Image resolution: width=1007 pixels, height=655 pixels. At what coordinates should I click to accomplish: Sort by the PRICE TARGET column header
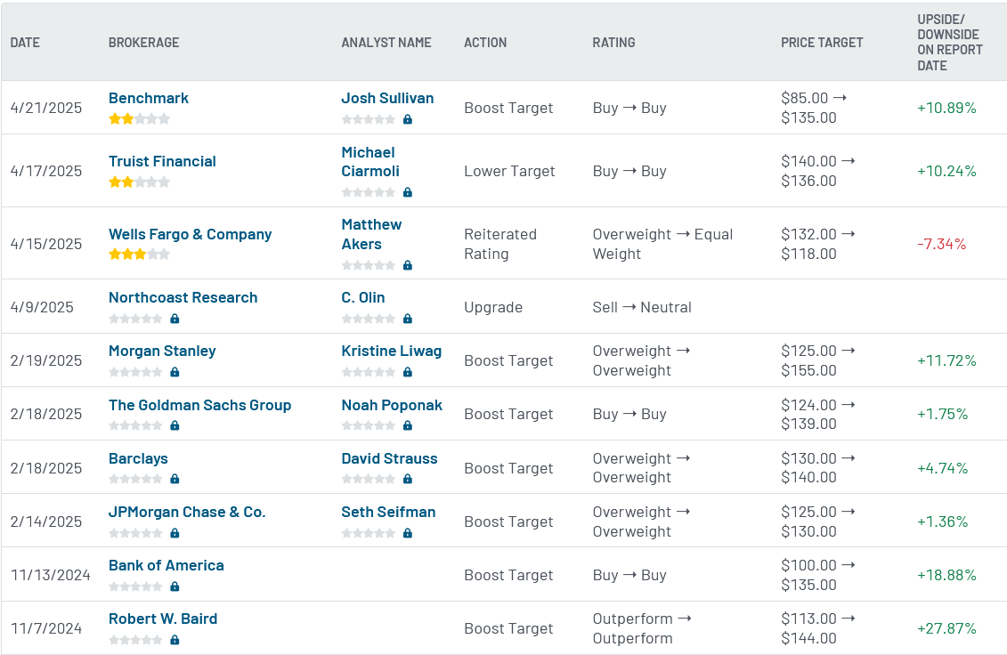click(x=822, y=43)
